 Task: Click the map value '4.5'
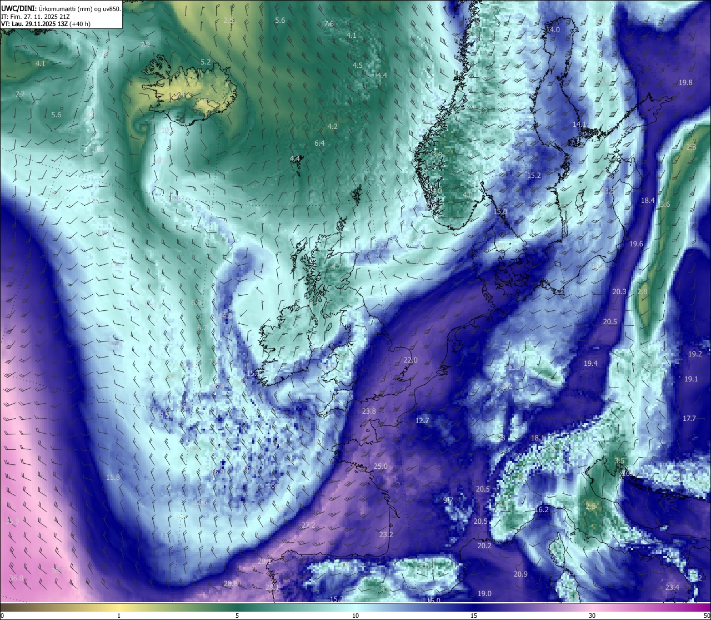(358, 65)
